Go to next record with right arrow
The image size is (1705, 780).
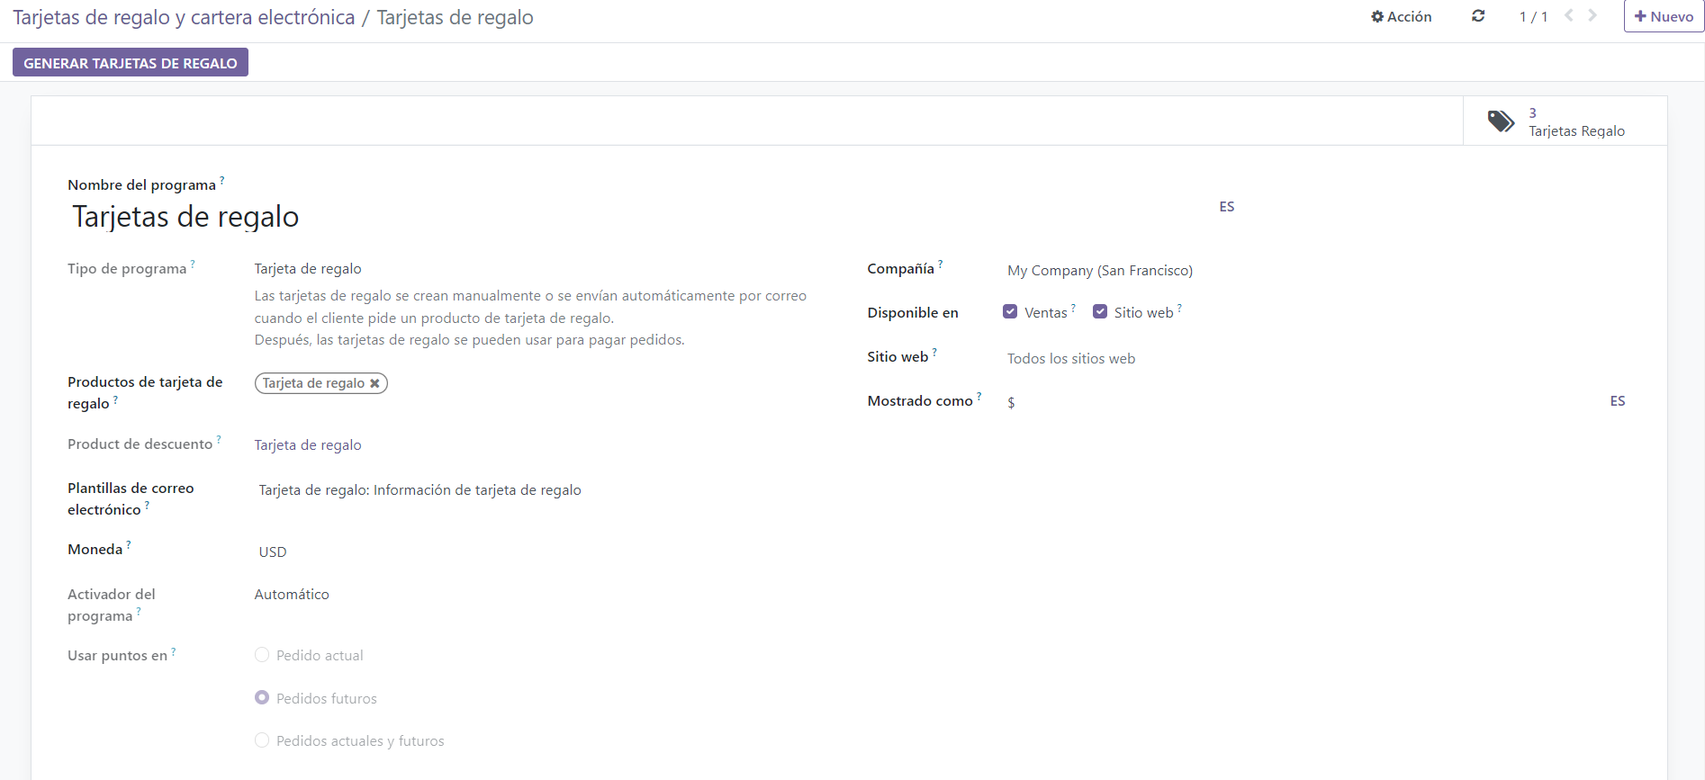click(1592, 15)
